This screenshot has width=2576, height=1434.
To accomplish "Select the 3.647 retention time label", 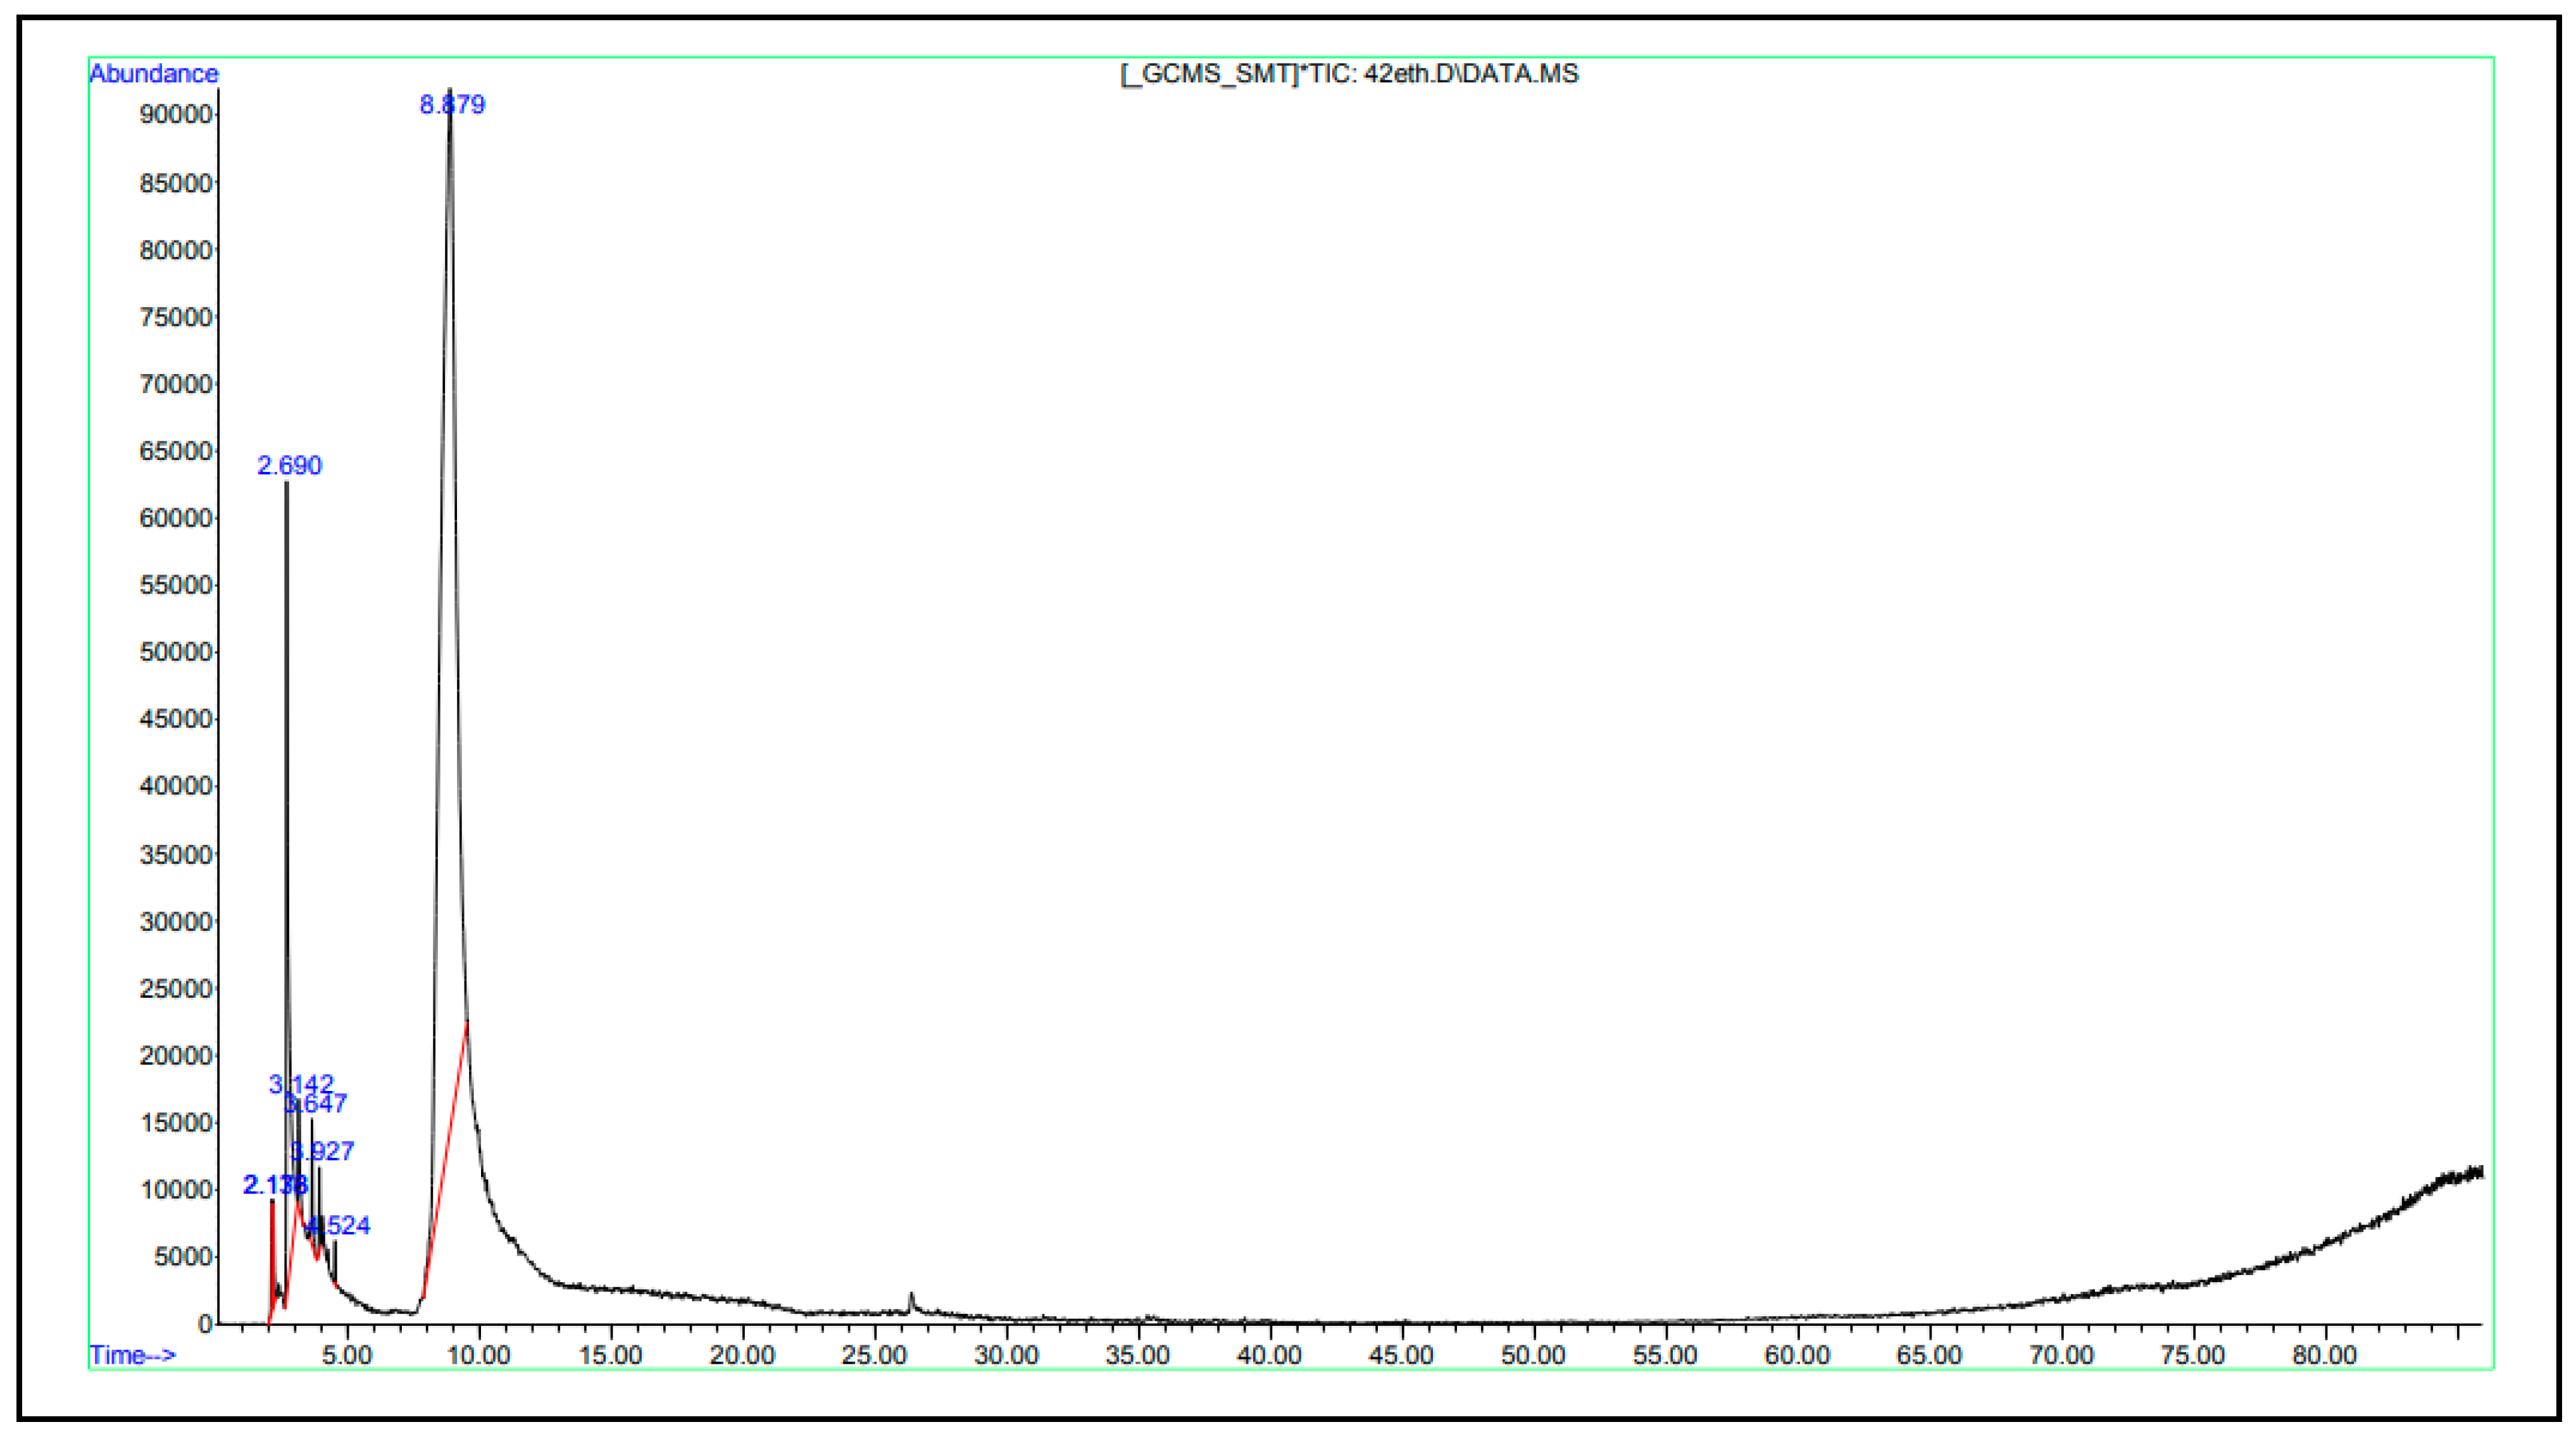I will pos(316,1104).
